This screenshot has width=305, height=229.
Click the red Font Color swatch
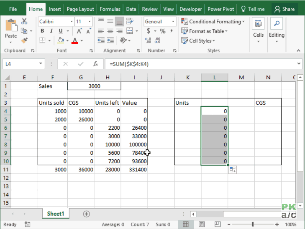pos(74,40)
